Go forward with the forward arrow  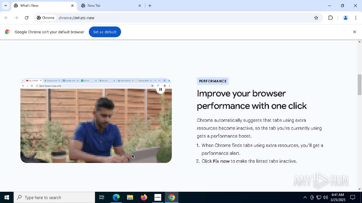(x=16, y=18)
